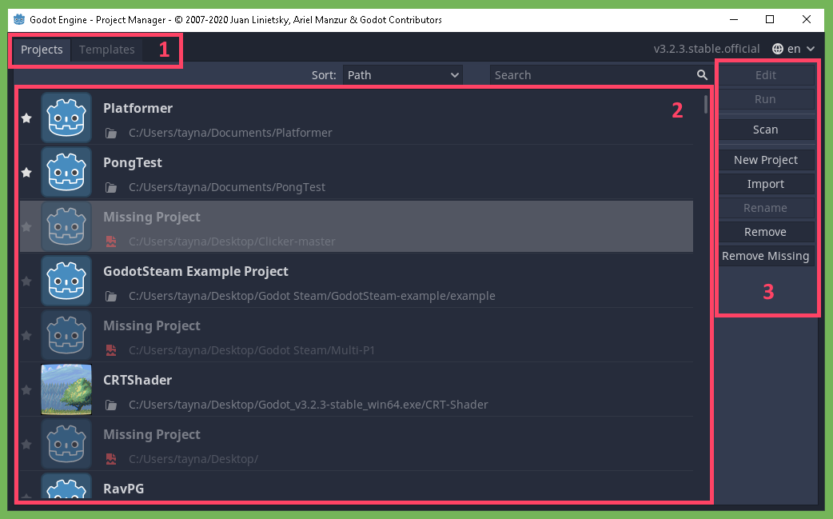Click the project list scrollbar

(x=706, y=104)
